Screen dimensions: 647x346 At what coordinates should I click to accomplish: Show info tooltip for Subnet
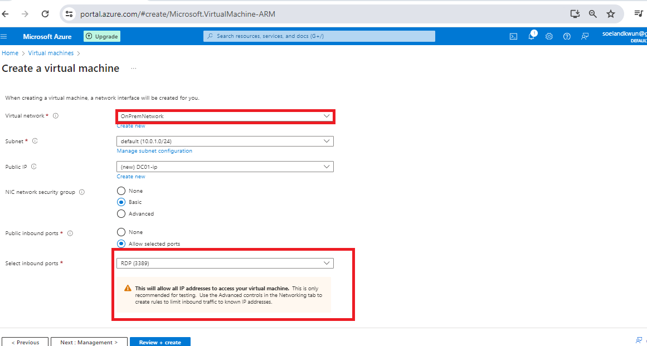coord(35,141)
